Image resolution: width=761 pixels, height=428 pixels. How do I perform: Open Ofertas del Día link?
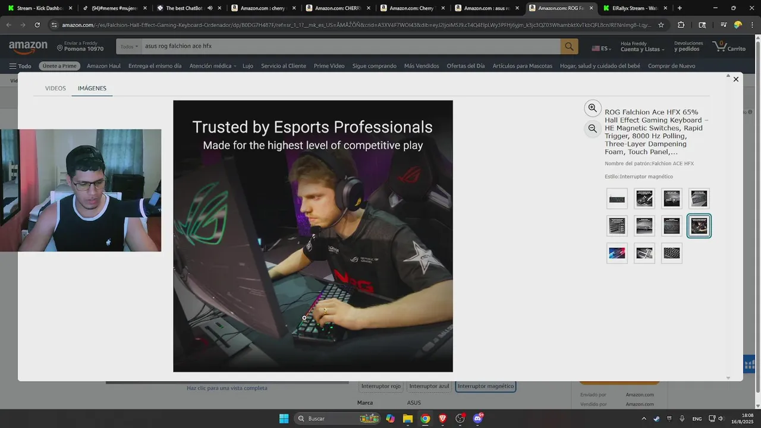point(466,66)
